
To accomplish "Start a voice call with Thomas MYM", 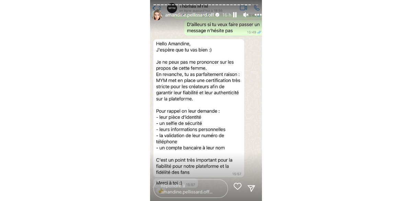I will (x=257, y=8).
